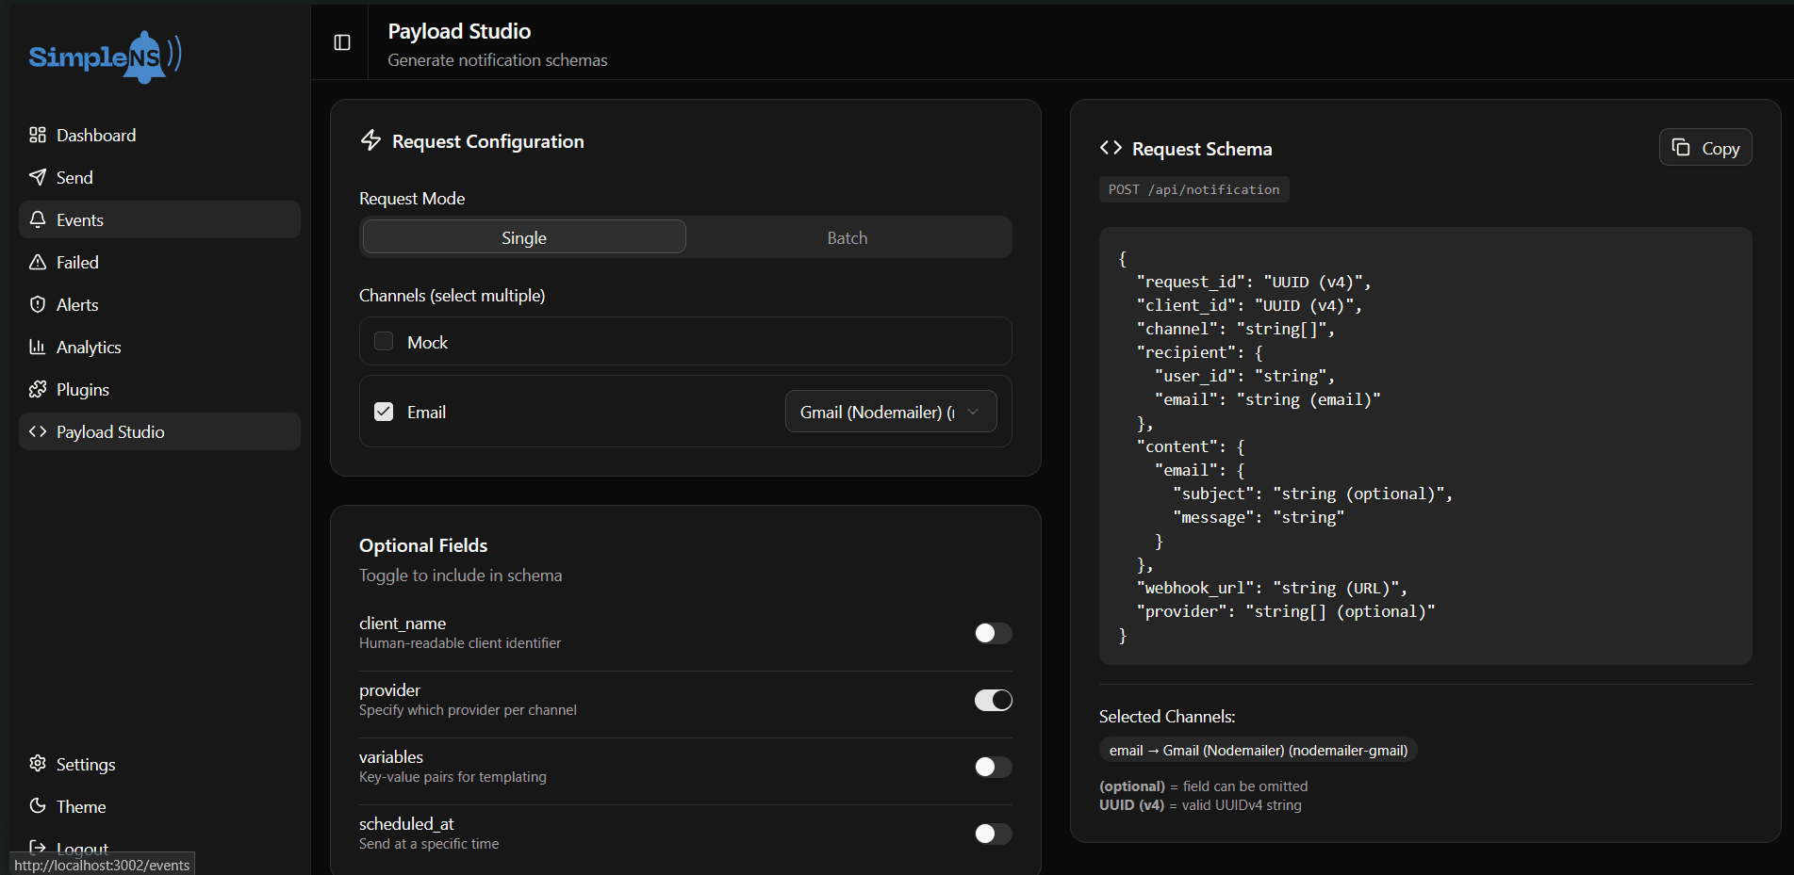Uncheck the Email channel checkbox
The image size is (1794, 875).
pyautogui.click(x=384, y=412)
